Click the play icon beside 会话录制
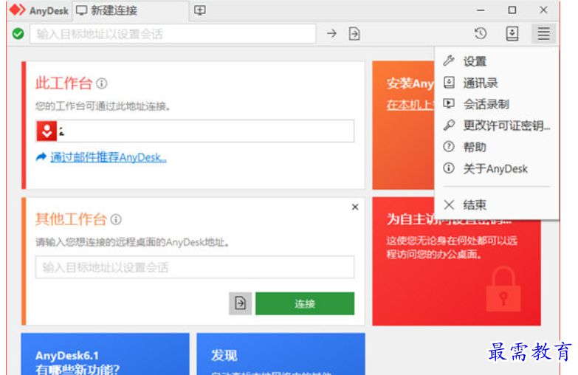The height and width of the screenshot is (375, 578). pos(449,103)
